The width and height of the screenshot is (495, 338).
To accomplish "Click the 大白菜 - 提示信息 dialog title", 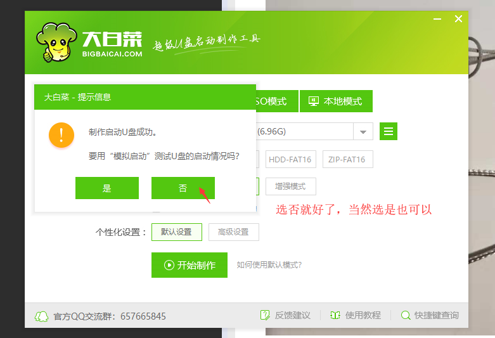I will click(x=78, y=97).
